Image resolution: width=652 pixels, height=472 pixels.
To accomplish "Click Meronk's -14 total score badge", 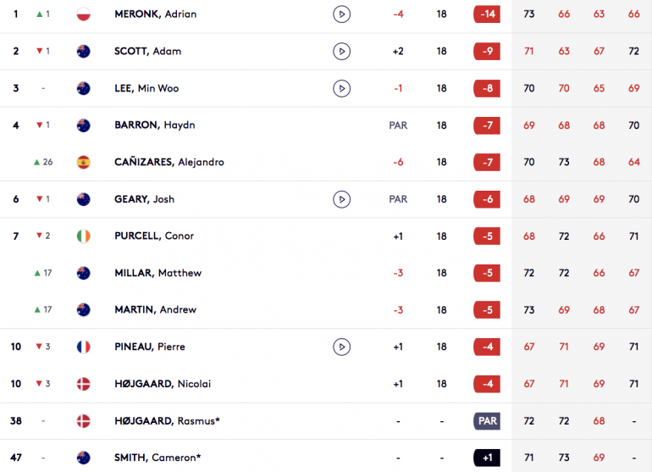I will (487, 14).
